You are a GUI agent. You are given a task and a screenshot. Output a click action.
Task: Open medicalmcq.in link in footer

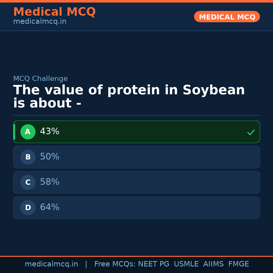click(x=51, y=264)
